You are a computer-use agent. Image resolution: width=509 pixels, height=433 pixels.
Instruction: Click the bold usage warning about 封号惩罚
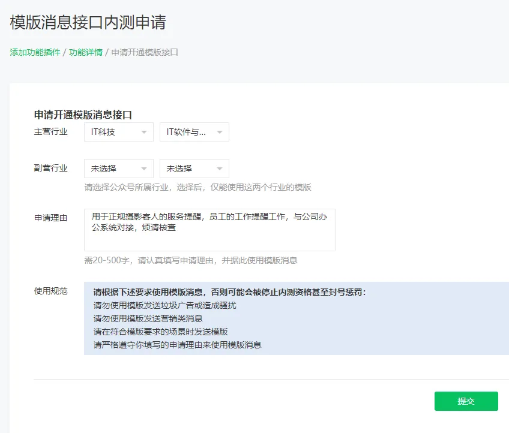[x=229, y=293]
